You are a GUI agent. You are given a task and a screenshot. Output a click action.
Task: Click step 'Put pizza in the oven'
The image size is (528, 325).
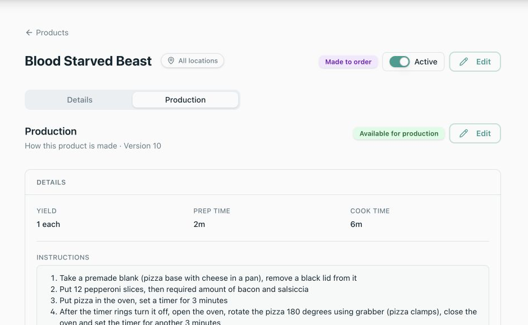tap(143, 300)
